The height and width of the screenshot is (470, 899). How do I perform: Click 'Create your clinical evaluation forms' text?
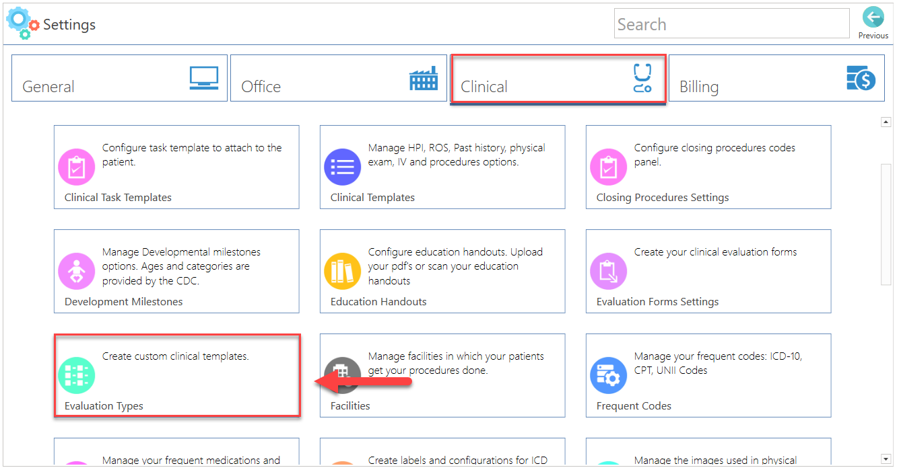coord(715,252)
